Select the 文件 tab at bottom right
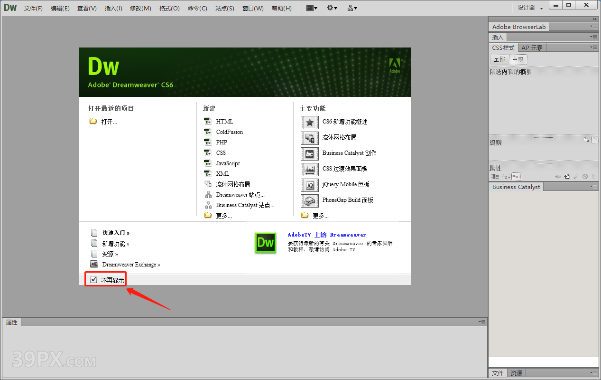Screen dimensions: 601x380 (x=498, y=373)
